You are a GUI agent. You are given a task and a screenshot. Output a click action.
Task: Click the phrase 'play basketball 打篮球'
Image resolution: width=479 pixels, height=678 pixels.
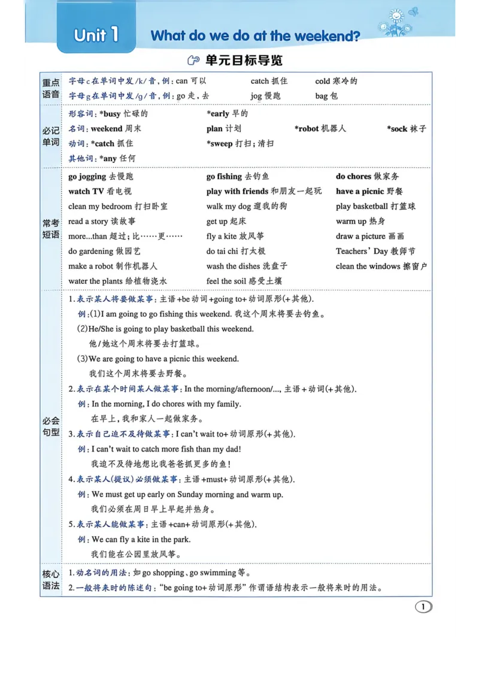click(x=375, y=206)
